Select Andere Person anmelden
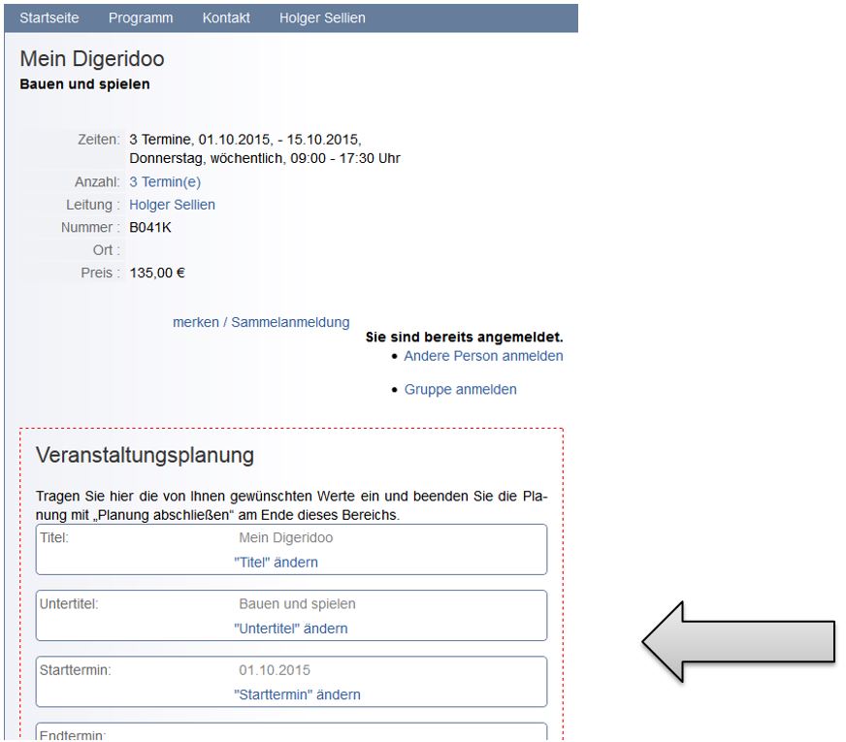This screenshot has height=742, width=846. pyautogui.click(x=483, y=356)
